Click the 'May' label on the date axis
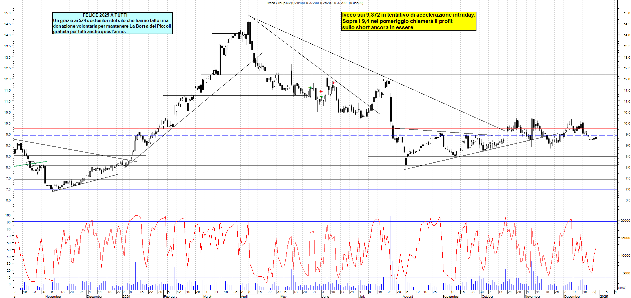This screenshot has width=631, height=298. pyautogui.click(x=283, y=296)
